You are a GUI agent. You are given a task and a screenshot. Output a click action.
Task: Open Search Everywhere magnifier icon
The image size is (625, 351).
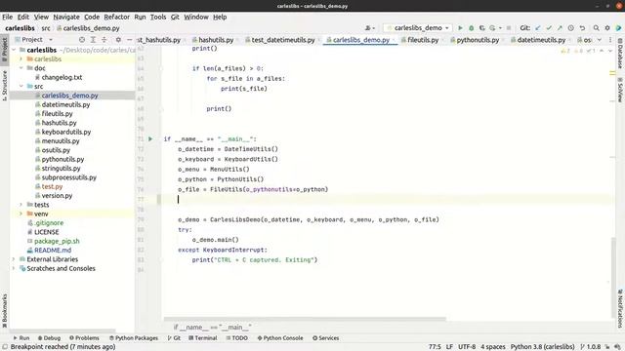[596, 28]
